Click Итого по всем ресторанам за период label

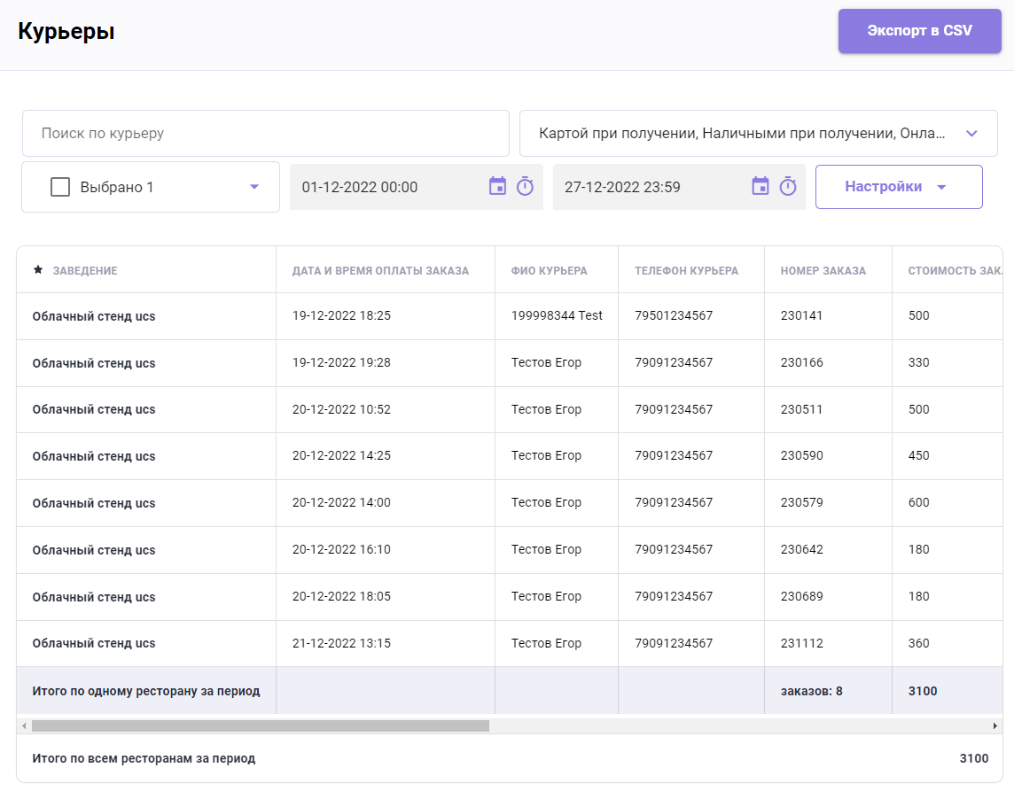click(x=144, y=758)
